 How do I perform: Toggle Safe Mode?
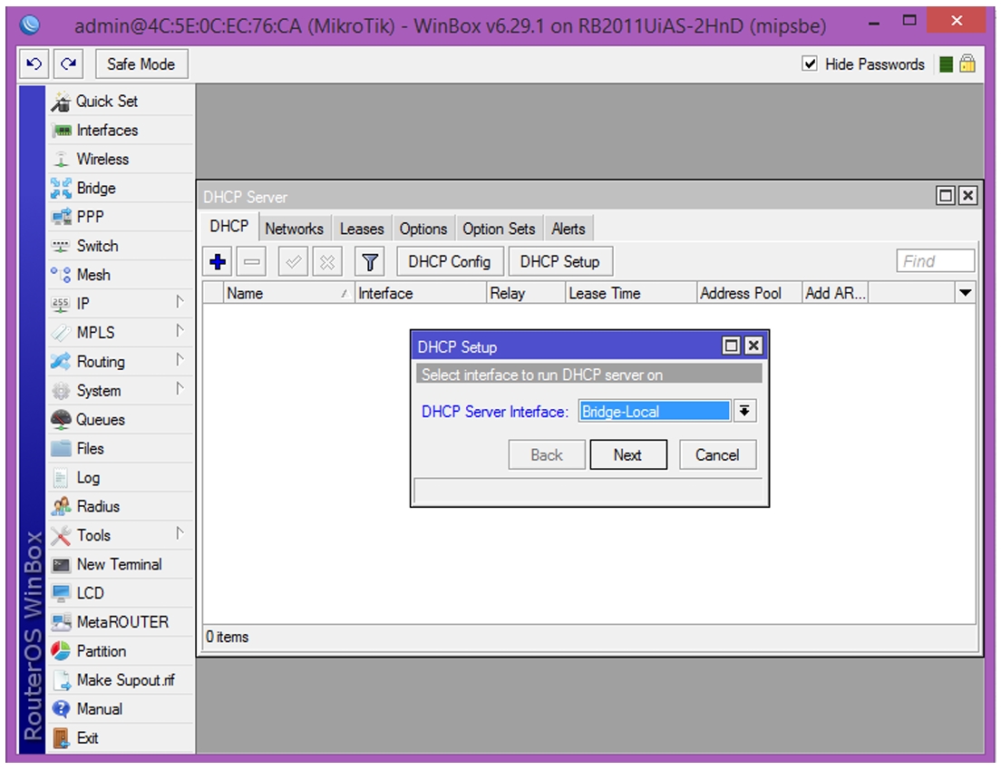141,63
